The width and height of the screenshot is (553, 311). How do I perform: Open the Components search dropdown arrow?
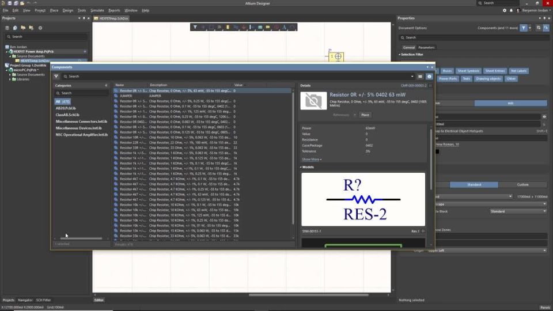[412, 77]
